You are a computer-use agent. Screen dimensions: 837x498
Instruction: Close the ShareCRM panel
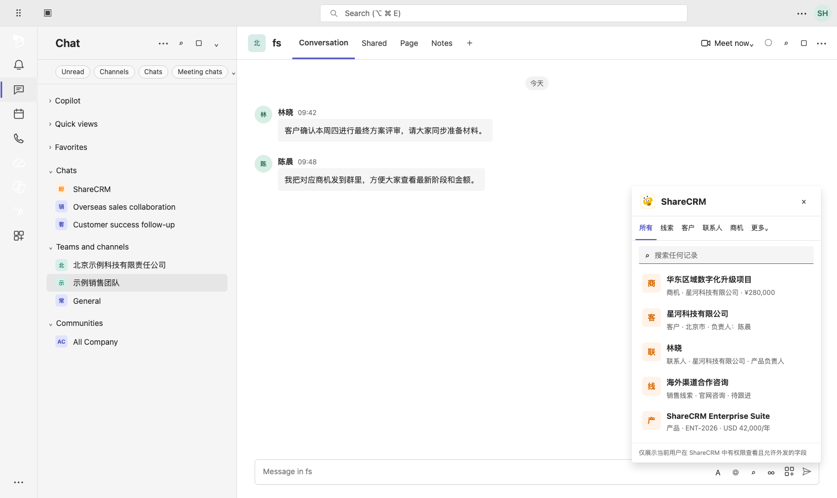[x=804, y=202]
